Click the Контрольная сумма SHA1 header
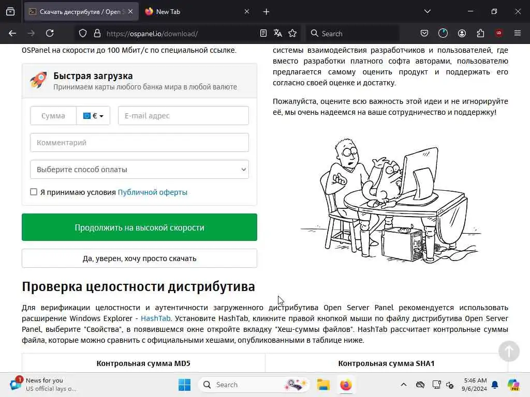 (x=386, y=363)
